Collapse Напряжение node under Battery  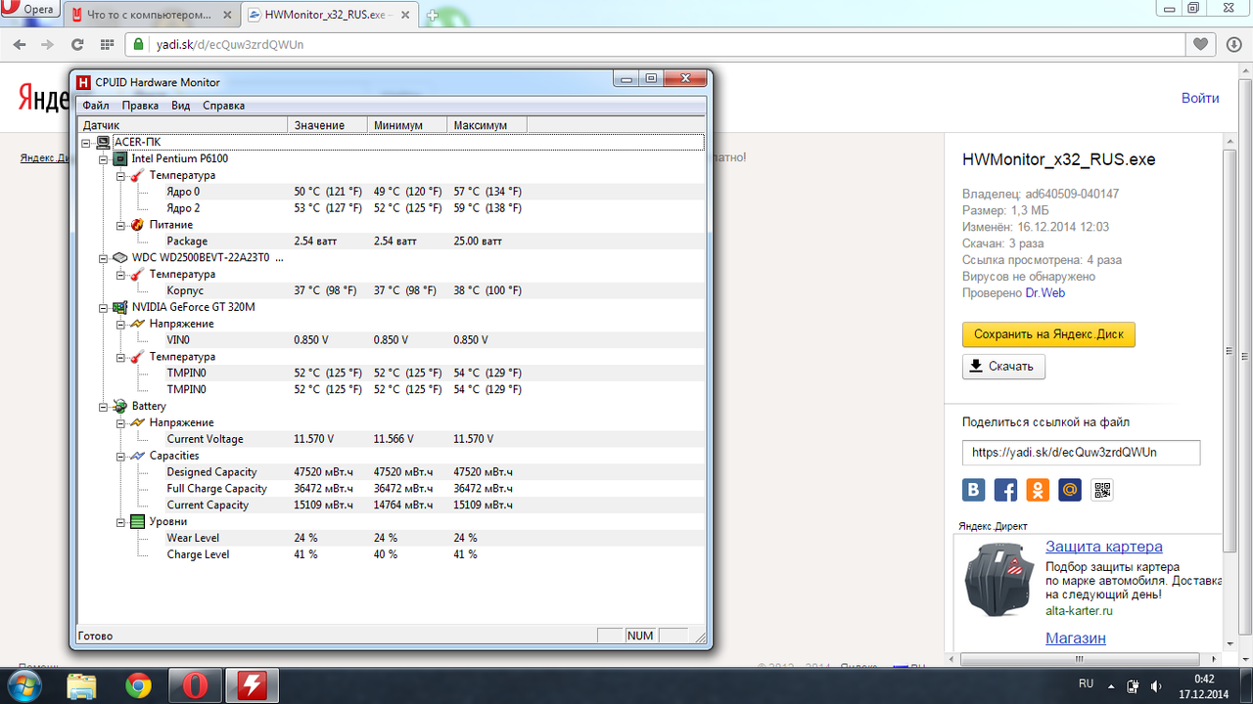click(120, 422)
